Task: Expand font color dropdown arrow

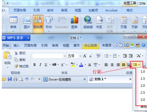Action: [x=85, y=65]
